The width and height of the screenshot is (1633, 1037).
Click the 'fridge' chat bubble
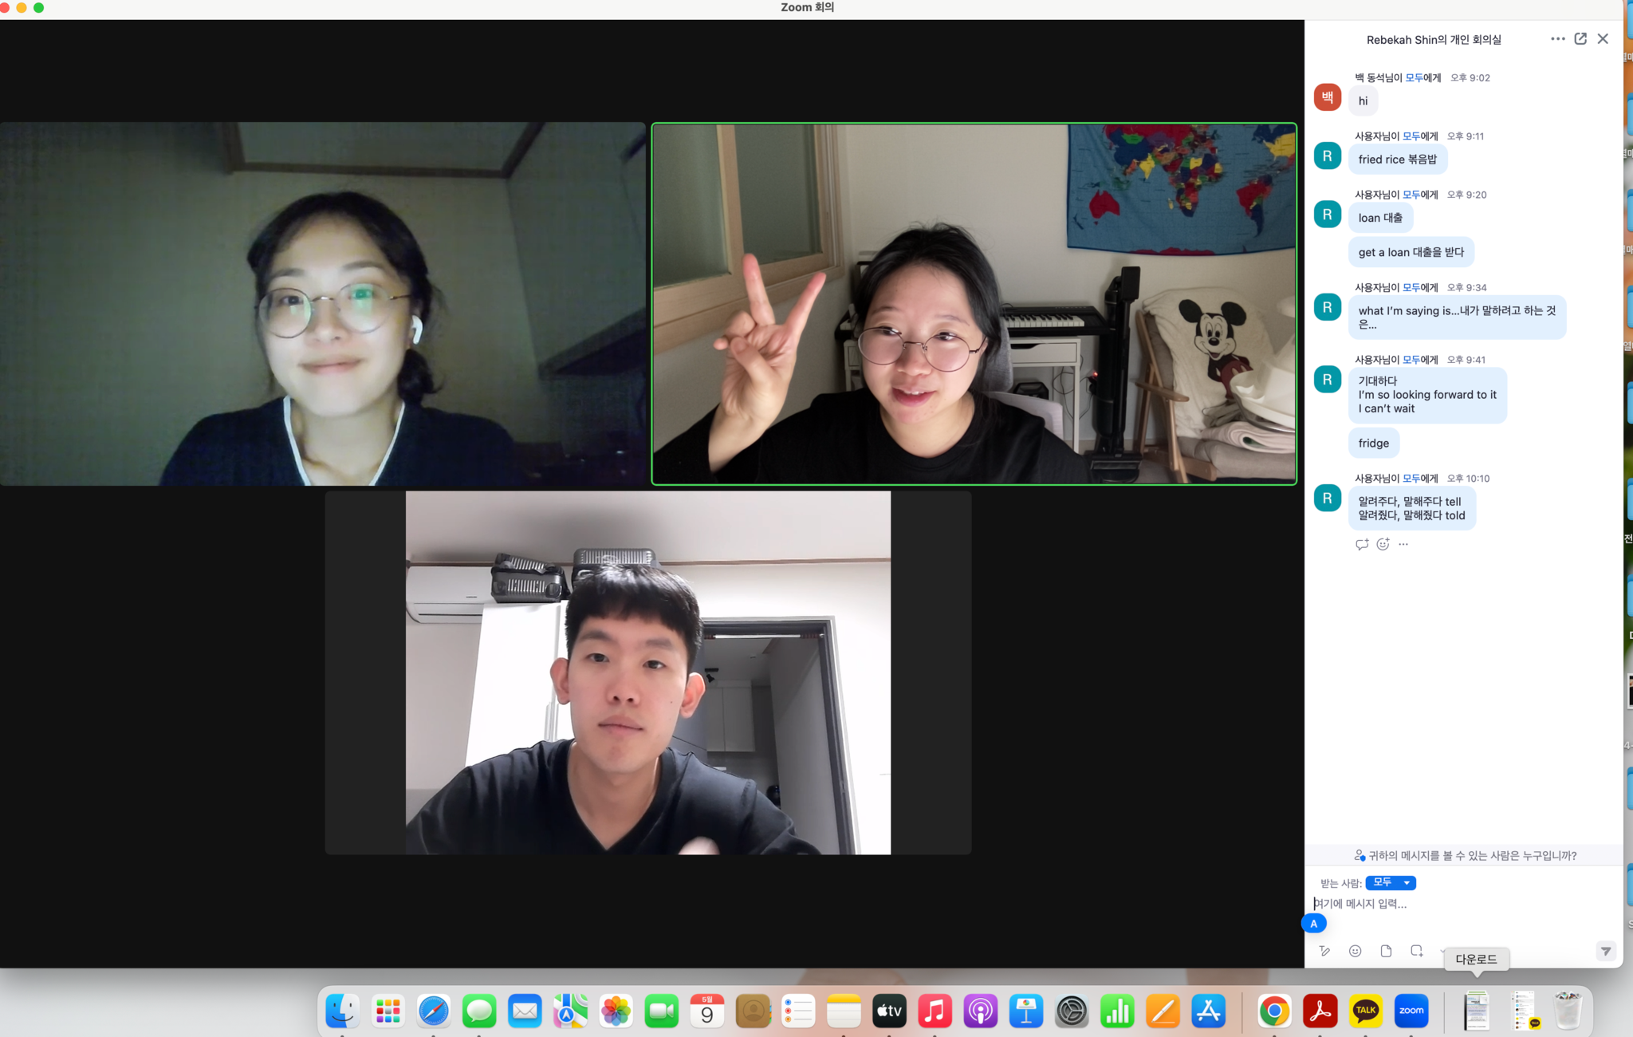[1374, 444]
